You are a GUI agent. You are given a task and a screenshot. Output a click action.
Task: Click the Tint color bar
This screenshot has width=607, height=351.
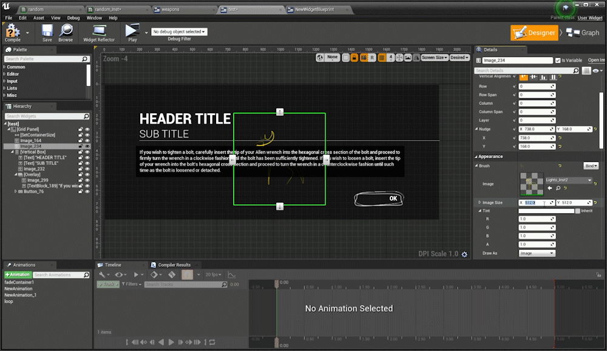coord(546,211)
